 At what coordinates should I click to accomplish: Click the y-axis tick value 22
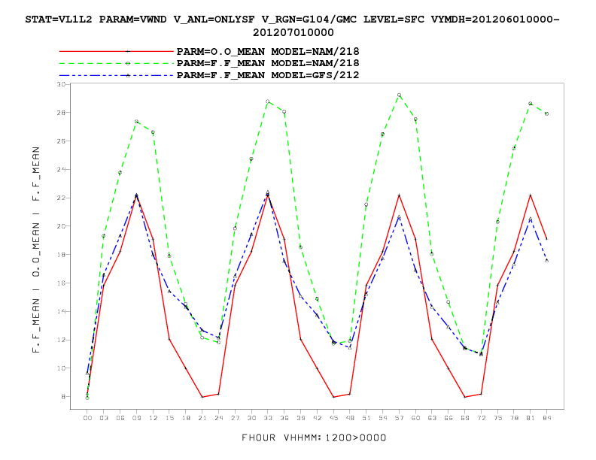pyautogui.click(x=61, y=198)
